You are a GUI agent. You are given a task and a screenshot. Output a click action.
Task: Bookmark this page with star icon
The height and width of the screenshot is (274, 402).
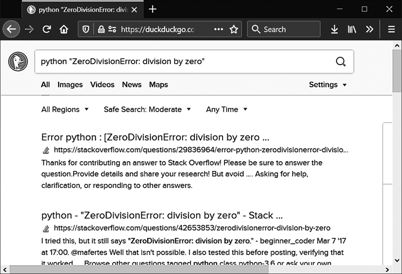234,30
